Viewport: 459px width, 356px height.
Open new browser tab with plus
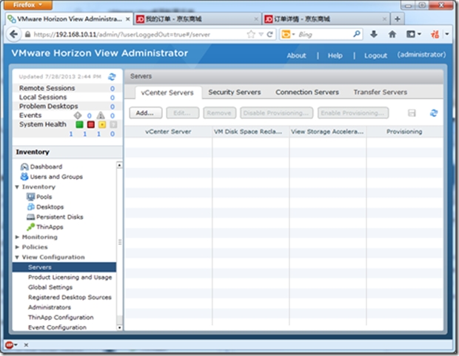(x=398, y=19)
